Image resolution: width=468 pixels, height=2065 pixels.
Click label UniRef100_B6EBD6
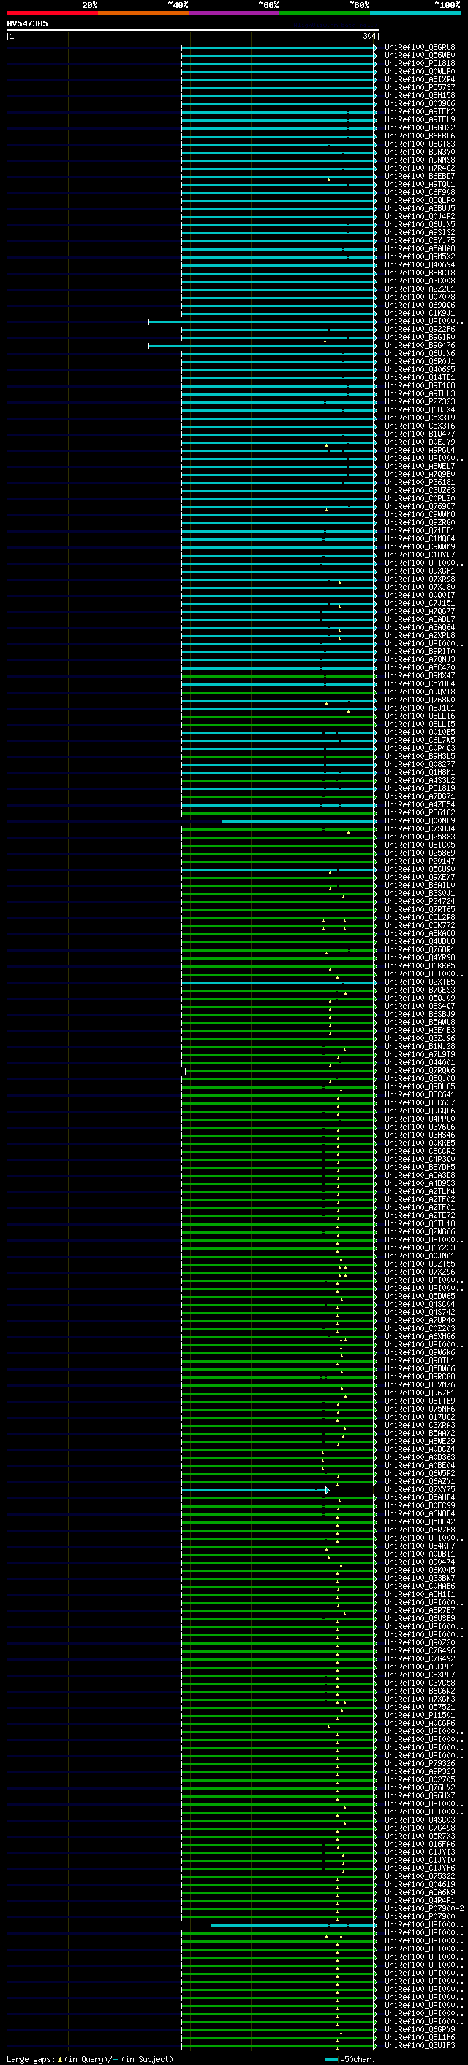(x=420, y=136)
